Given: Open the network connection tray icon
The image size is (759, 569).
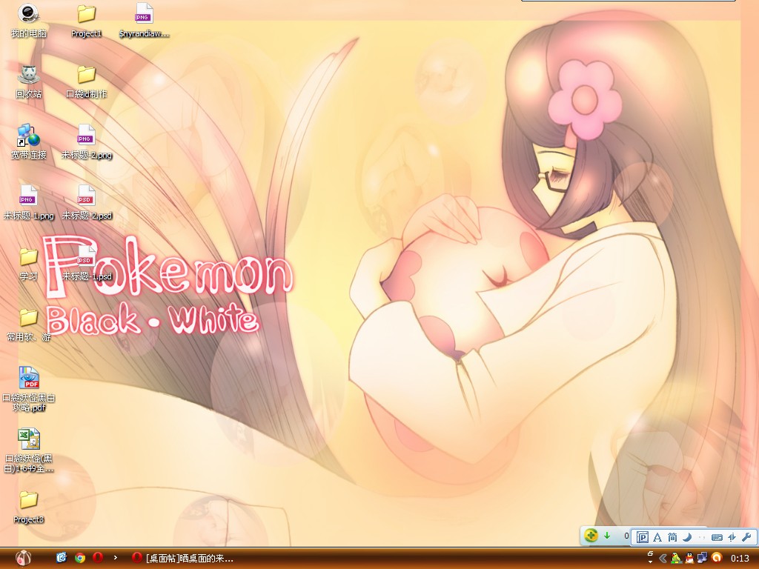Looking at the screenshot, I should [x=703, y=559].
